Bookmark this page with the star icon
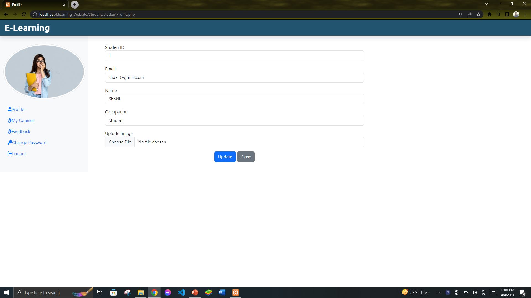Screen dimensions: 531x298 pos(478,14)
